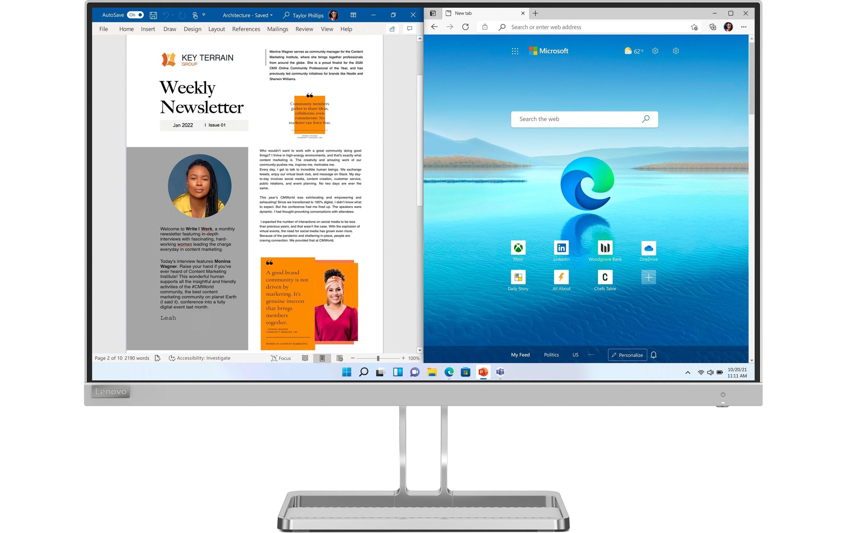
Task: Click the Draw tab in Word ribbon
Action: click(169, 29)
